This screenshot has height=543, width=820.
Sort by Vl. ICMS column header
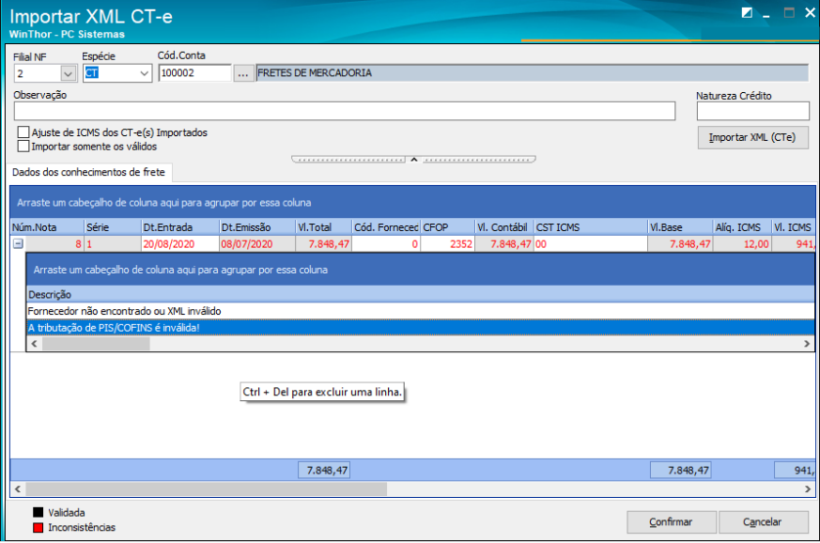[x=794, y=227]
